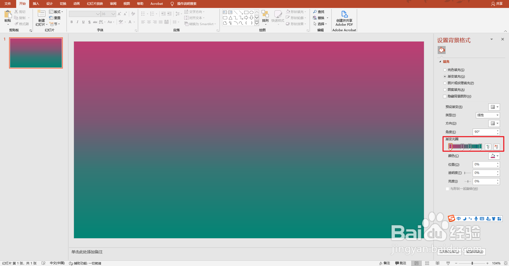
Task: Select Pattern fill (图案填充) option
Action: 454,90
